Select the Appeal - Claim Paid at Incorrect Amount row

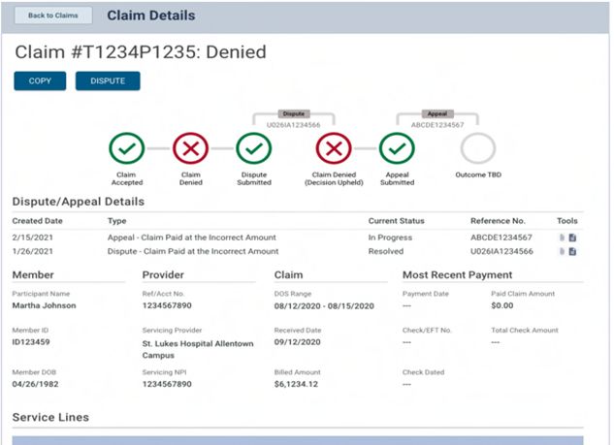pos(191,238)
